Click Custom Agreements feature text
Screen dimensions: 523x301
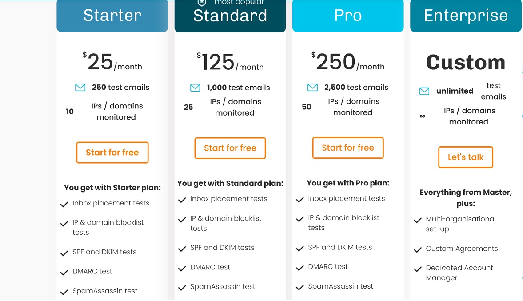click(x=462, y=249)
